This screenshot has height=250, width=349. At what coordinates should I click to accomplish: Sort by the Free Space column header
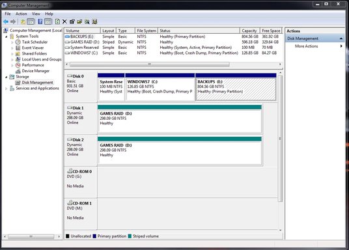pos(271,31)
